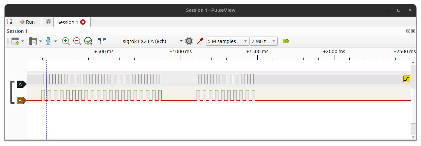This screenshot has width=421, height=146.
Task: Click the save file download icon
Action: click(x=48, y=41)
